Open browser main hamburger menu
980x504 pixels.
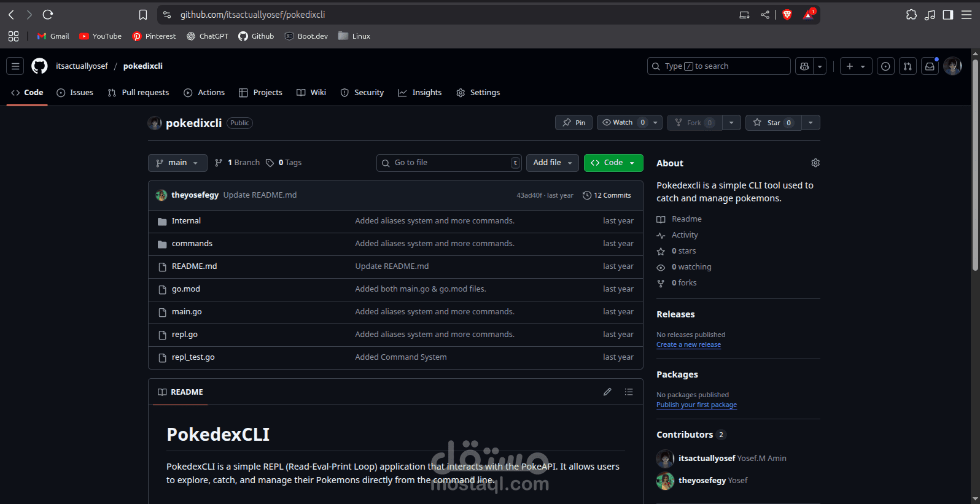(x=966, y=15)
